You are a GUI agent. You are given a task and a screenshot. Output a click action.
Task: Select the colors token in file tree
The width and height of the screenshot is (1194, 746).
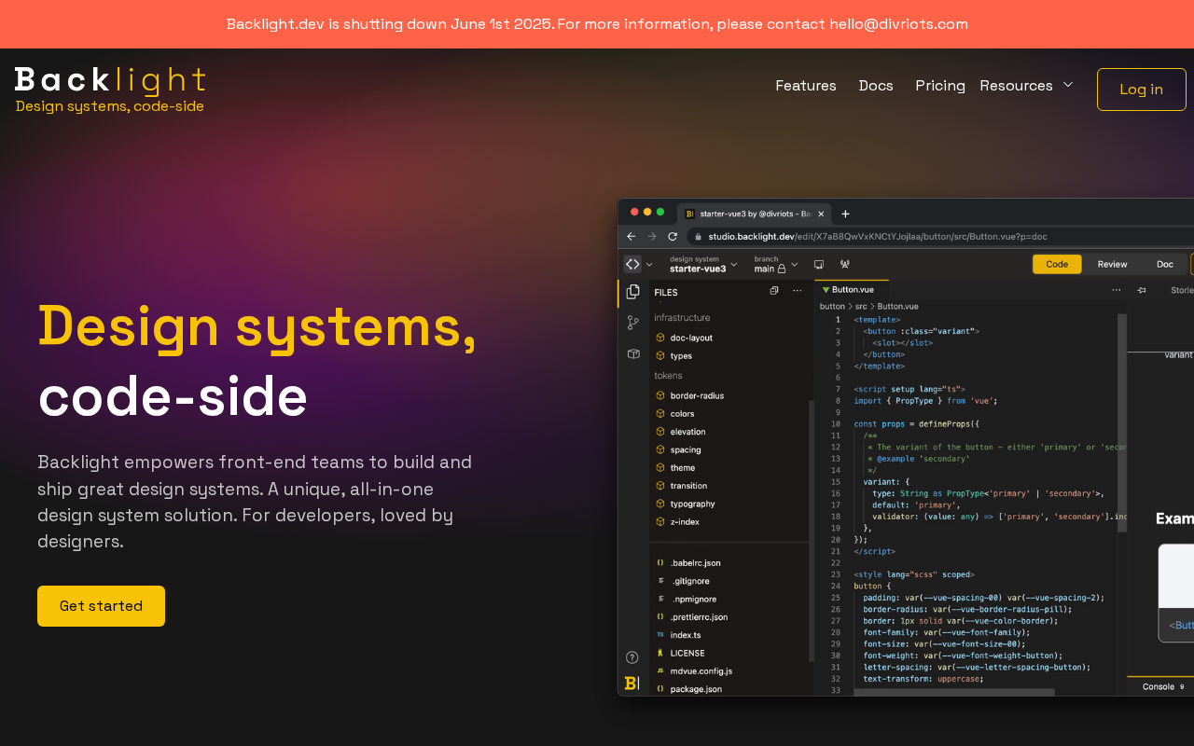tap(682, 414)
